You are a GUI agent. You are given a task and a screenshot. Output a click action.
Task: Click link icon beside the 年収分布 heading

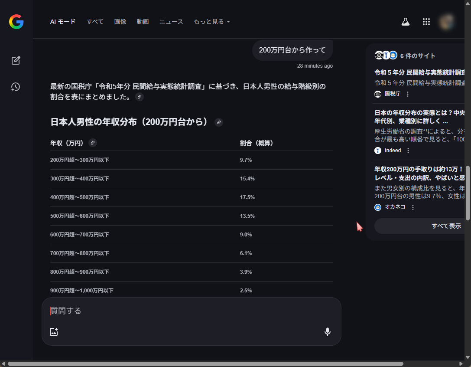[219, 122]
